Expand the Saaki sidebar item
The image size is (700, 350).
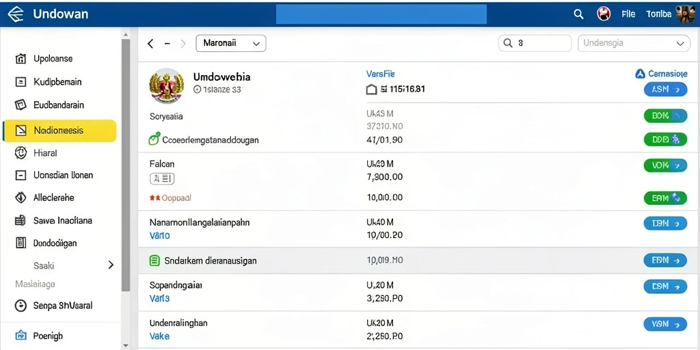pos(111,265)
